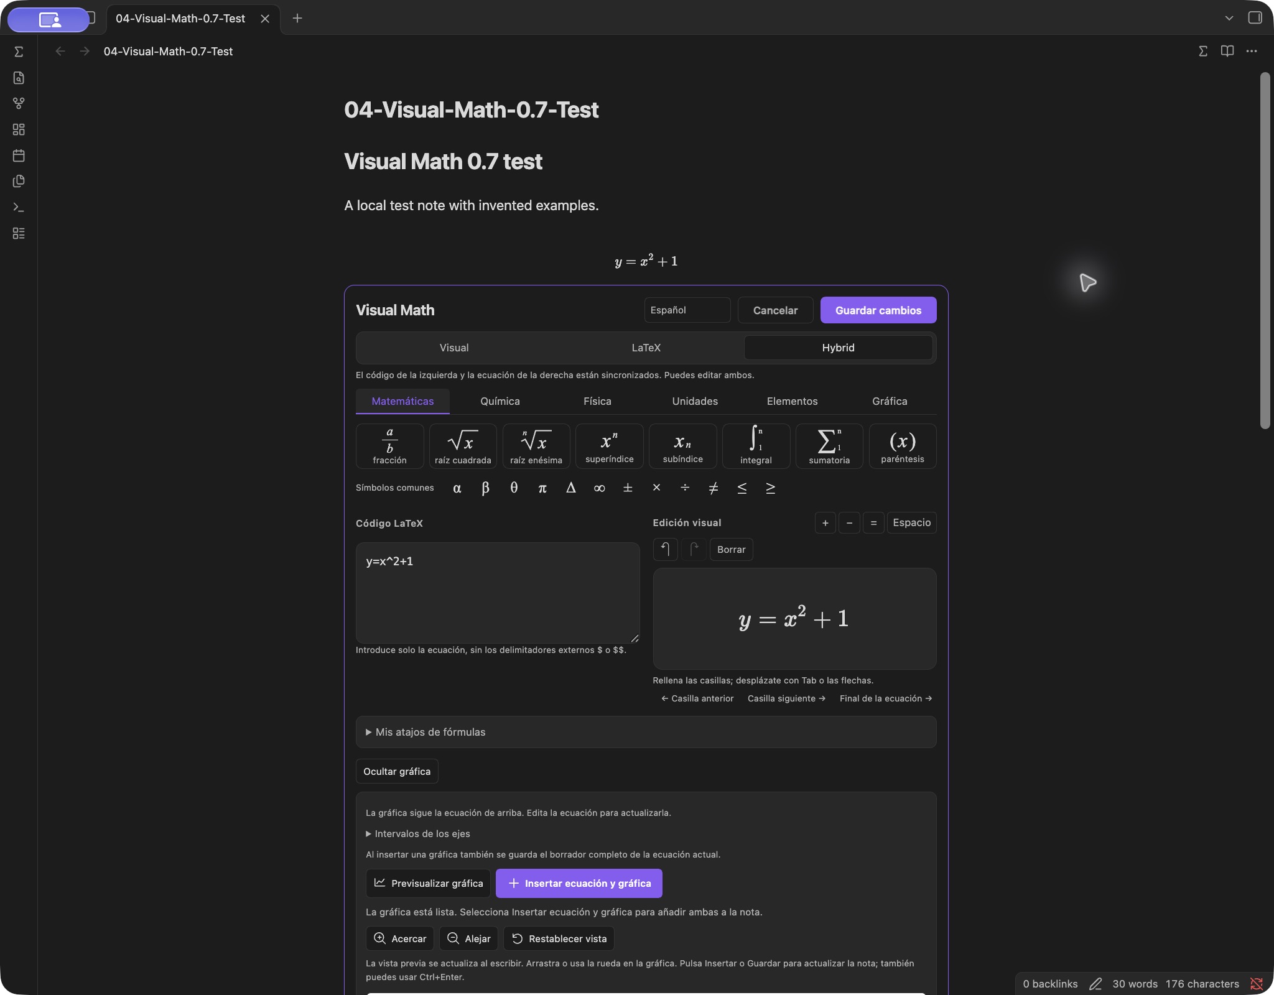Expand Mis atajos de fórmulas
Viewport: 1274px width, 995px height.
coord(646,732)
